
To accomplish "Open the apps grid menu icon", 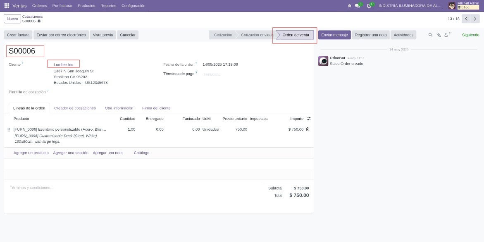I will pos(7,5).
